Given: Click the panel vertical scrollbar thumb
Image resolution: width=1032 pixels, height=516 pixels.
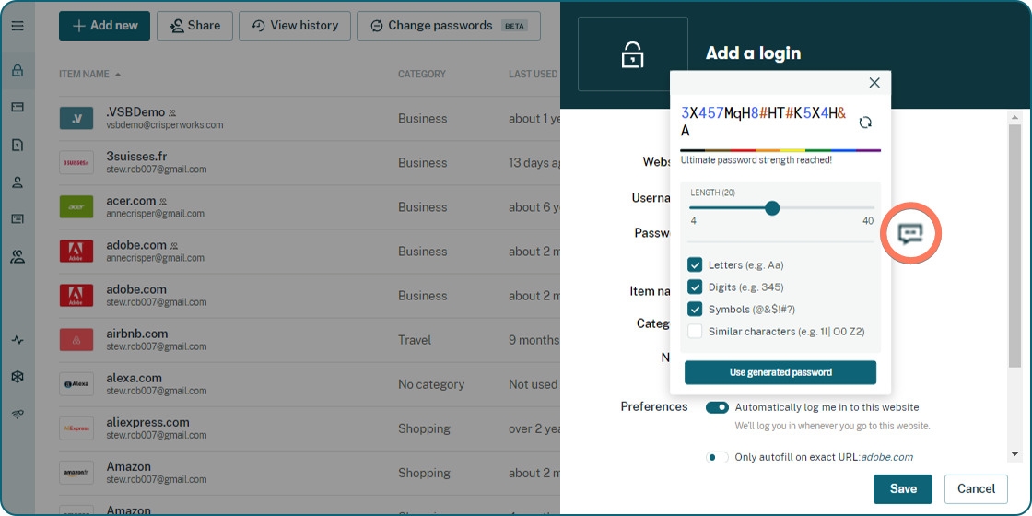Looking at the screenshot, I should (x=1014, y=245).
